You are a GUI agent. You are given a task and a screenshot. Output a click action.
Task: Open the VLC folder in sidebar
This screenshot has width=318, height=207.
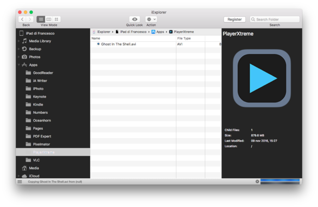coord(37,160)
